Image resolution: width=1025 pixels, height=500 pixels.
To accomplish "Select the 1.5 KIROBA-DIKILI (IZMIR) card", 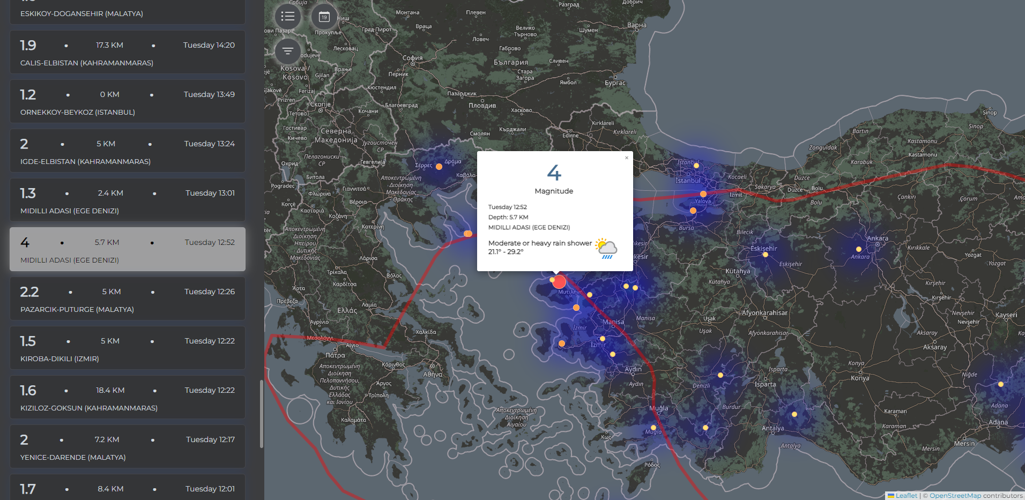I will (x=128, y=348).
